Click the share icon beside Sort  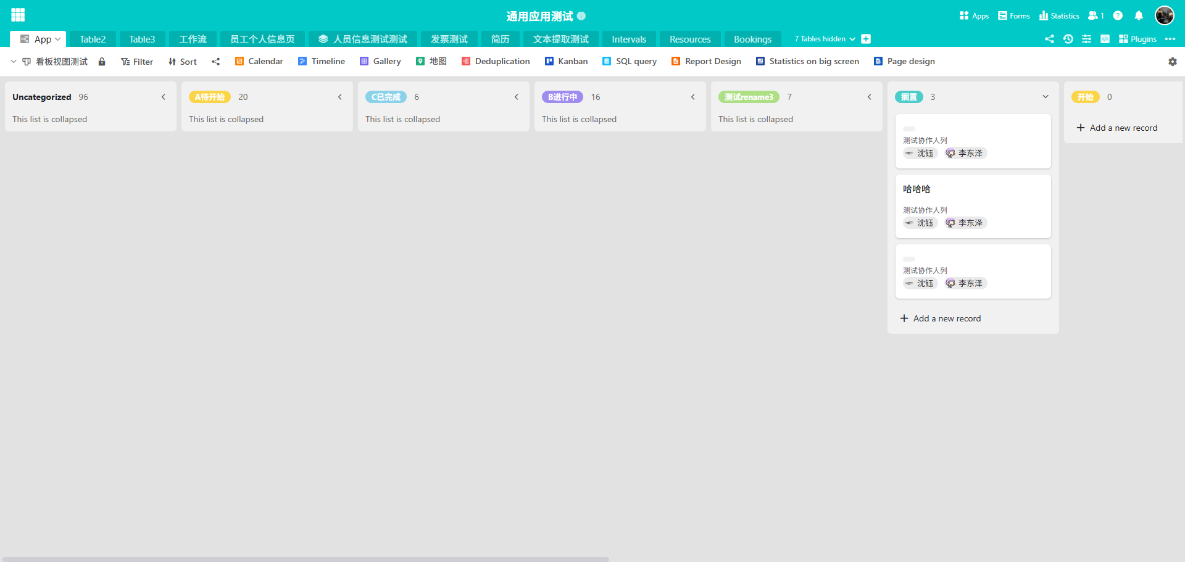pos(215,62)
